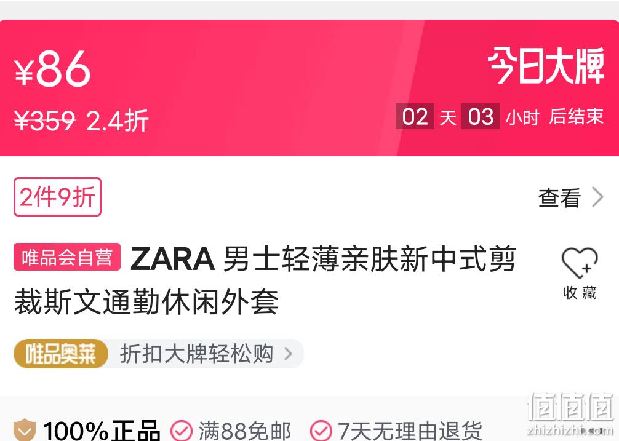
Task: Expand the chevron next to 查看
Action: pyautogui.click(x=598, y=197)
